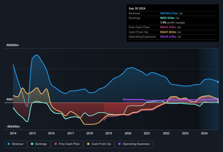This screenshot has width=223, height=152.
Task: Click the RM48.639m operating expenses value
Action: click(168, 37)
